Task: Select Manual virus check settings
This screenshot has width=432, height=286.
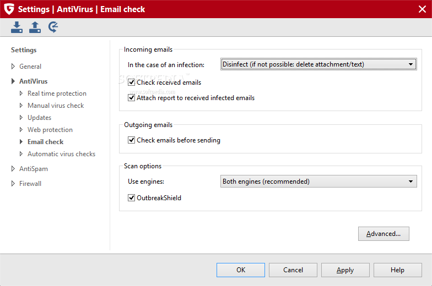Action: 56,106
